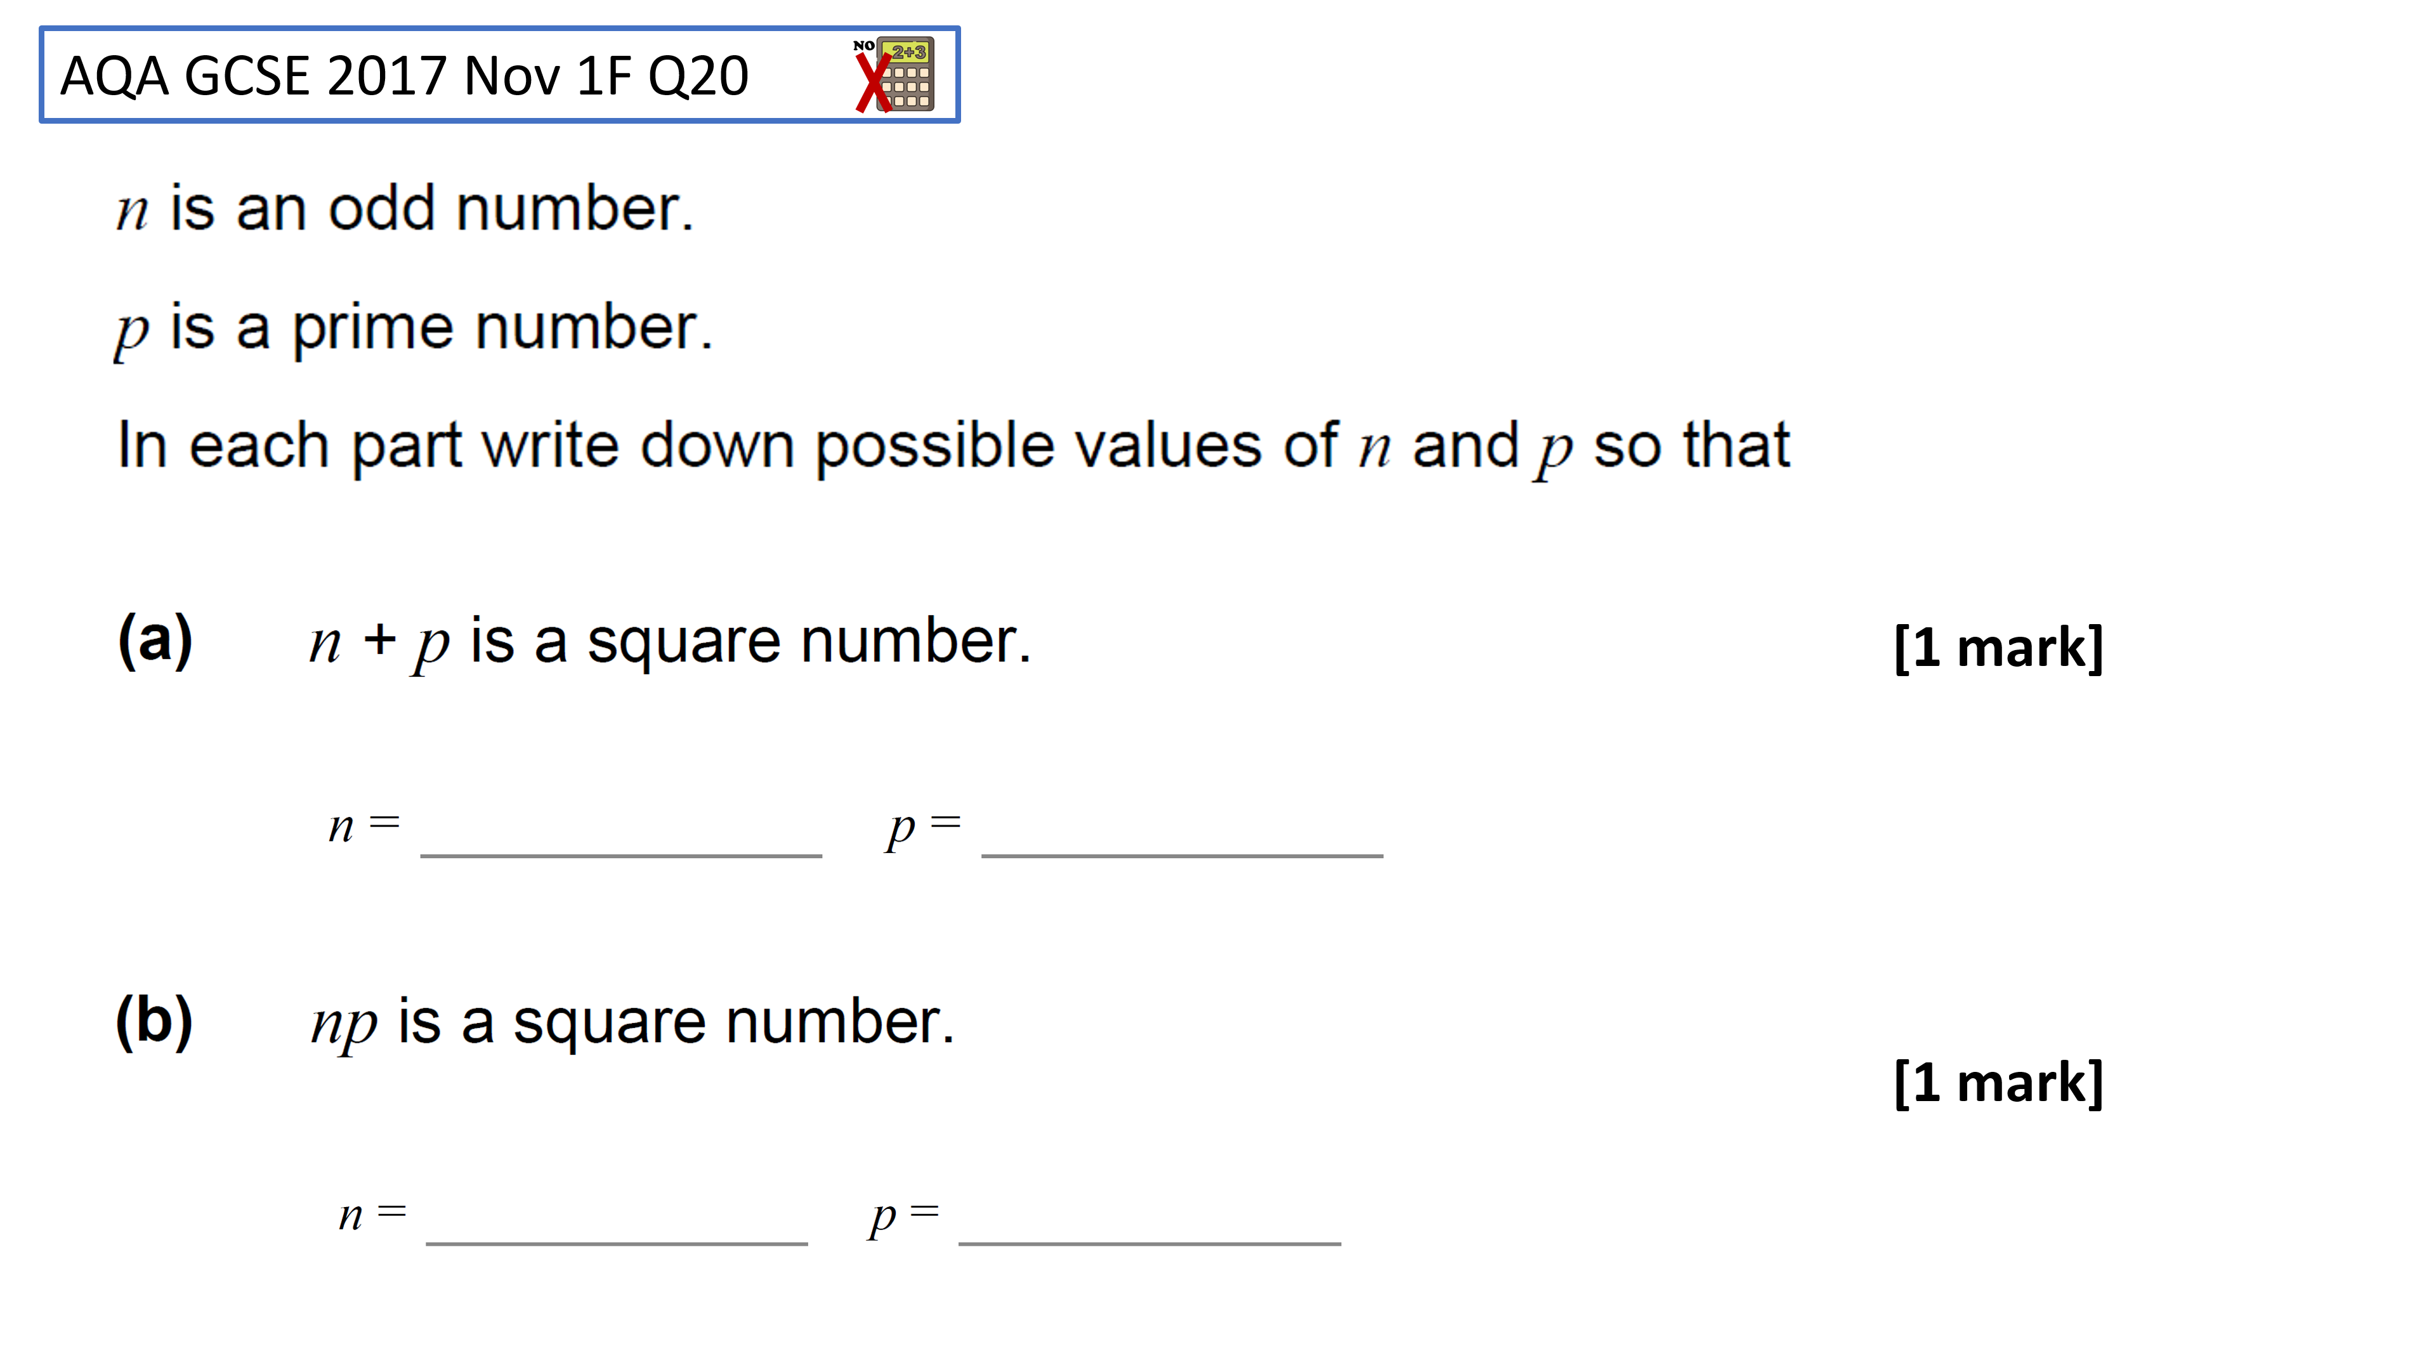Click the sentence 'p is a prime number'
Image resolution: width=2436 pixels, height=1370 pixels.
413,329
